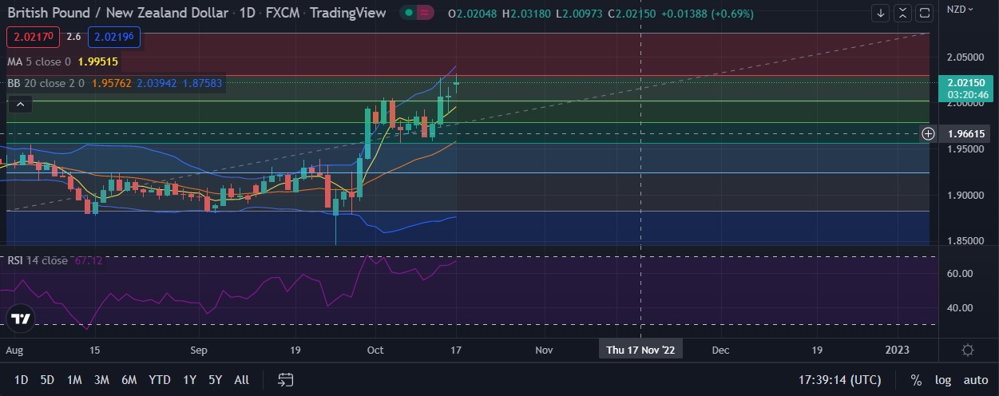Image resolution: width=999 pixels, height=396 pixels.
Task: Click the Sep label on time axis
Action: tap(199, 350)
